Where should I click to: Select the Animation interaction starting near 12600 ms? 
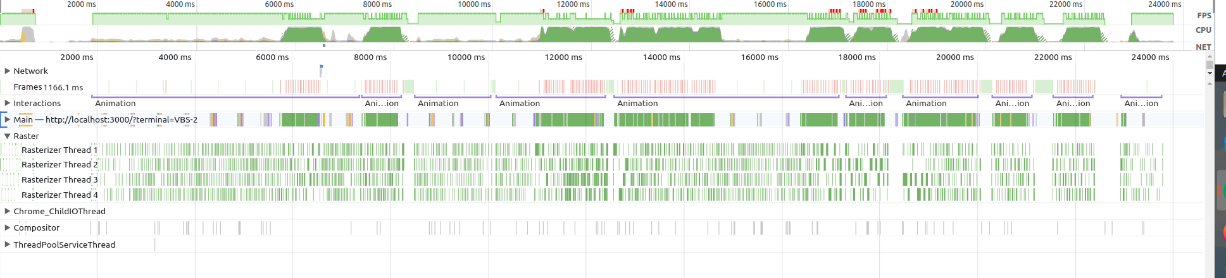[727, 103]
